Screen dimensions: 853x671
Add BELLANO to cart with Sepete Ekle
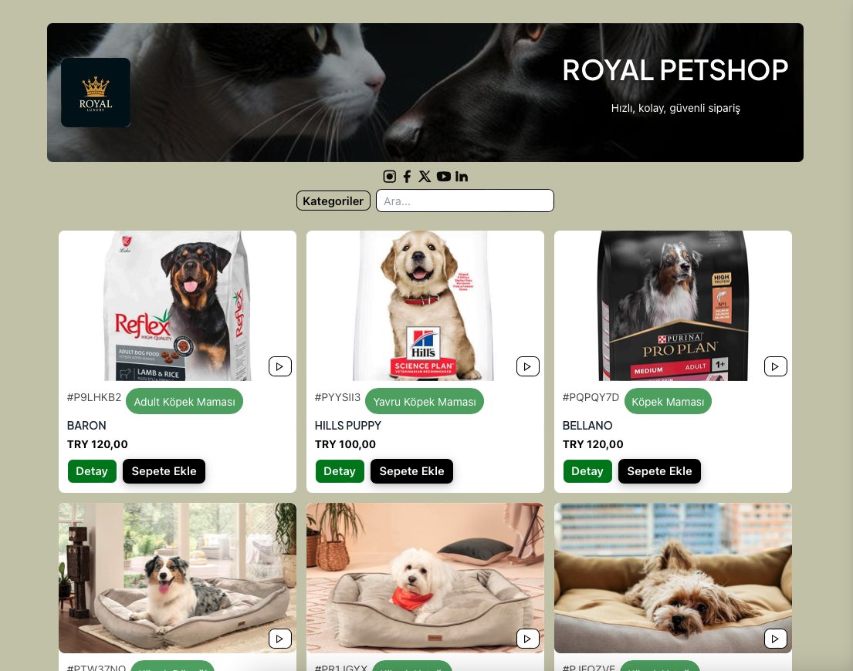tap(659, 471)
